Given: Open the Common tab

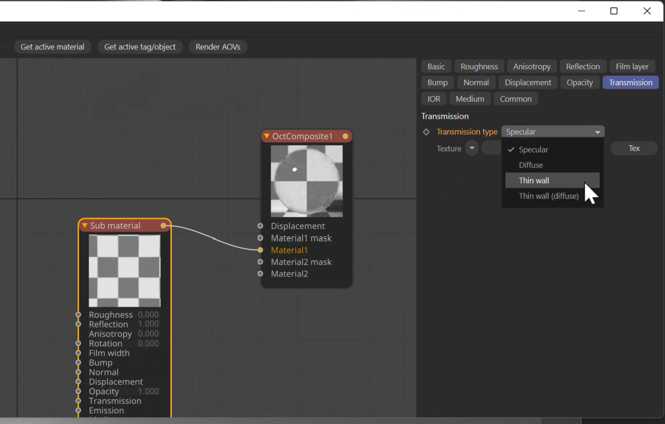Looking at the screenshot, I should [x=516, y=99].
